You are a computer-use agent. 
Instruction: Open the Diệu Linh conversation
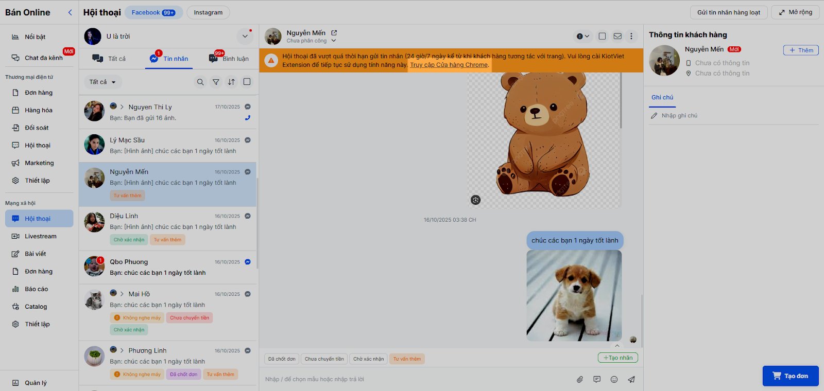tap(167, 228)
